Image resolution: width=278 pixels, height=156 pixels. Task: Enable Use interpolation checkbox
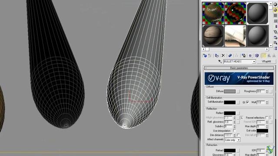click(x=235, y=130)
